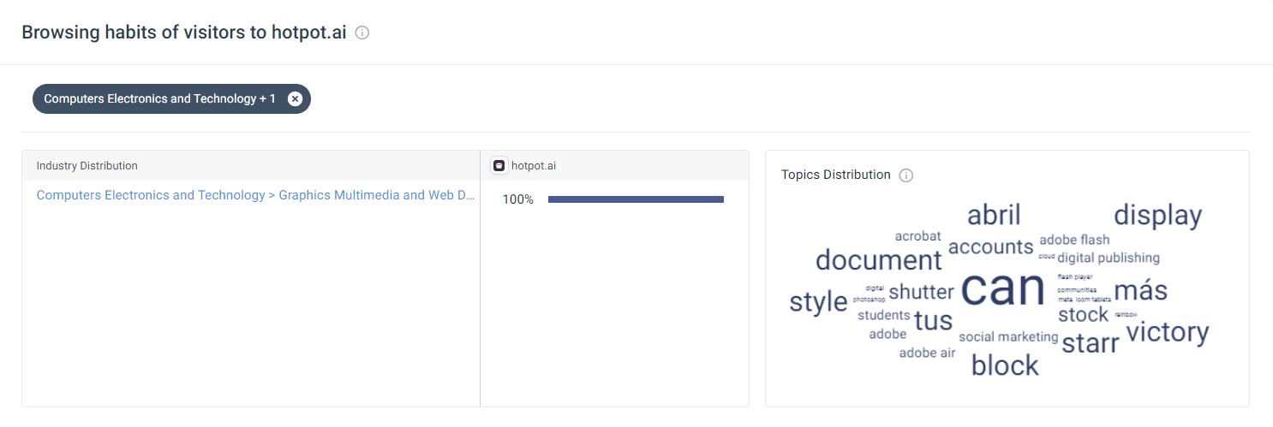
Task: Select tiny 'cloud' topic word
Action: [1047, 256]
